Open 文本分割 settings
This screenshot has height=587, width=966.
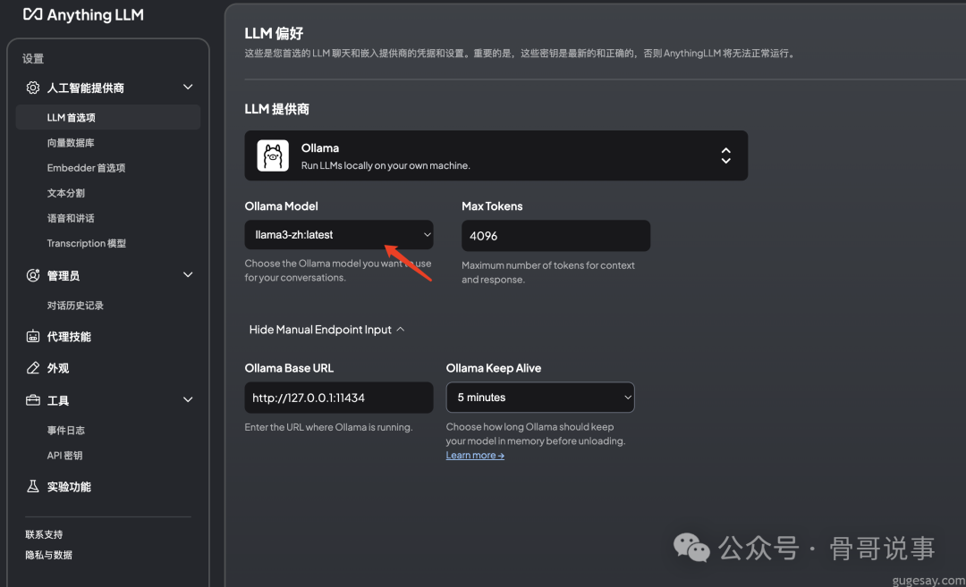tap(66, 193)
